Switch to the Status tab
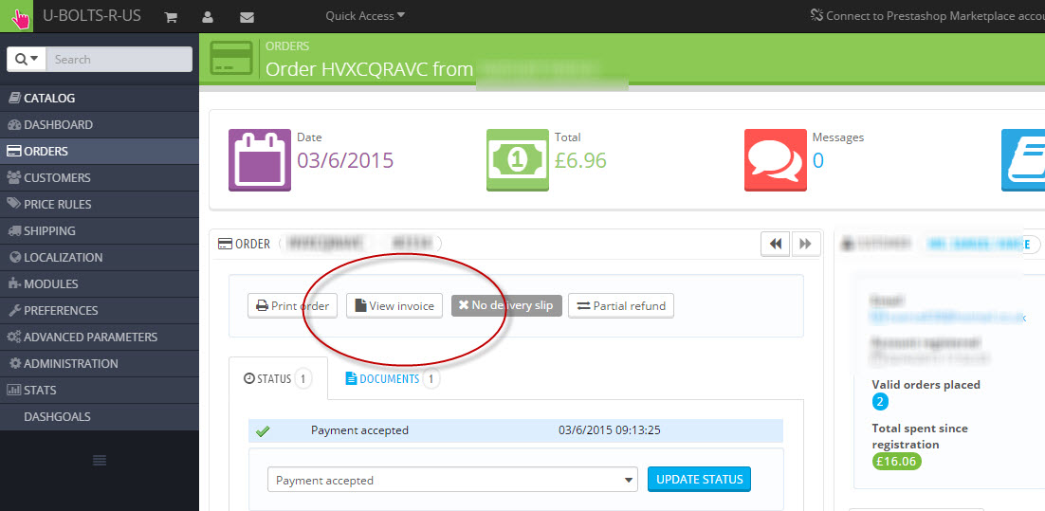 pyautogui.click(x=278, y=378)
